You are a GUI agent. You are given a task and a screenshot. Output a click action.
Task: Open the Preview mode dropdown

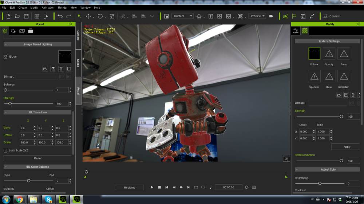pos(257,16)
